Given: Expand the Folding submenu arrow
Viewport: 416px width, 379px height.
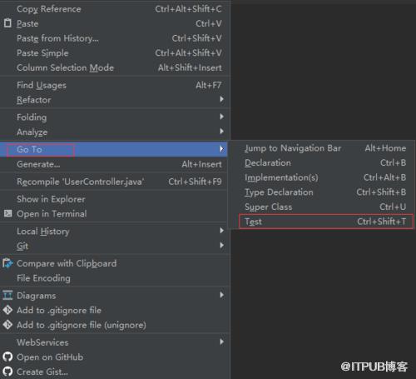Looking at the screenshot, I should point(221,117).
